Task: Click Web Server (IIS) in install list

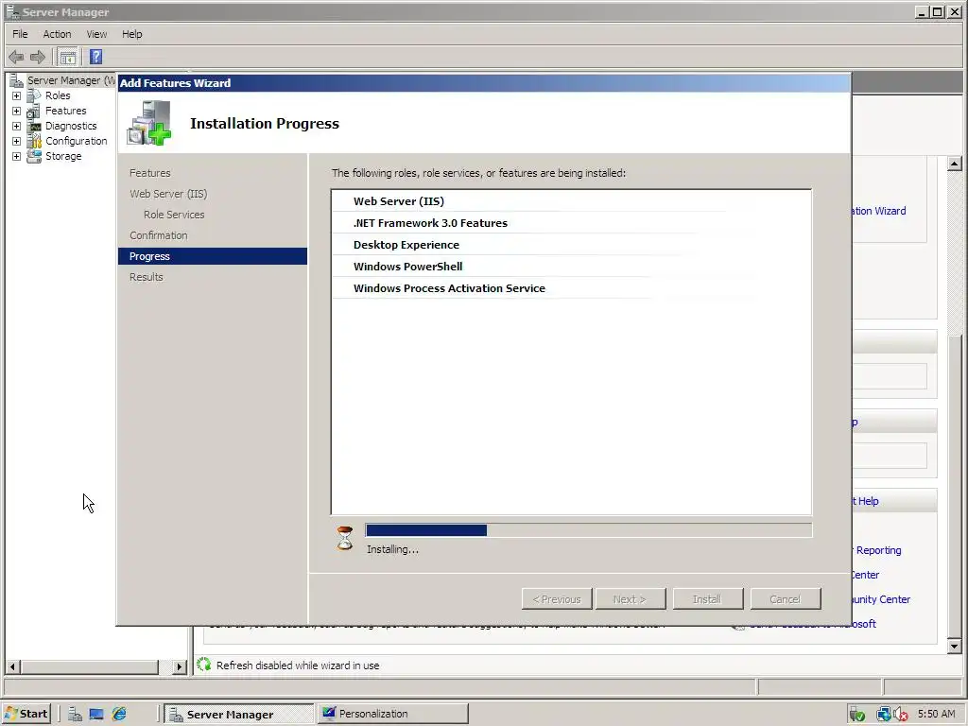Action: click(x=399, y=201)
